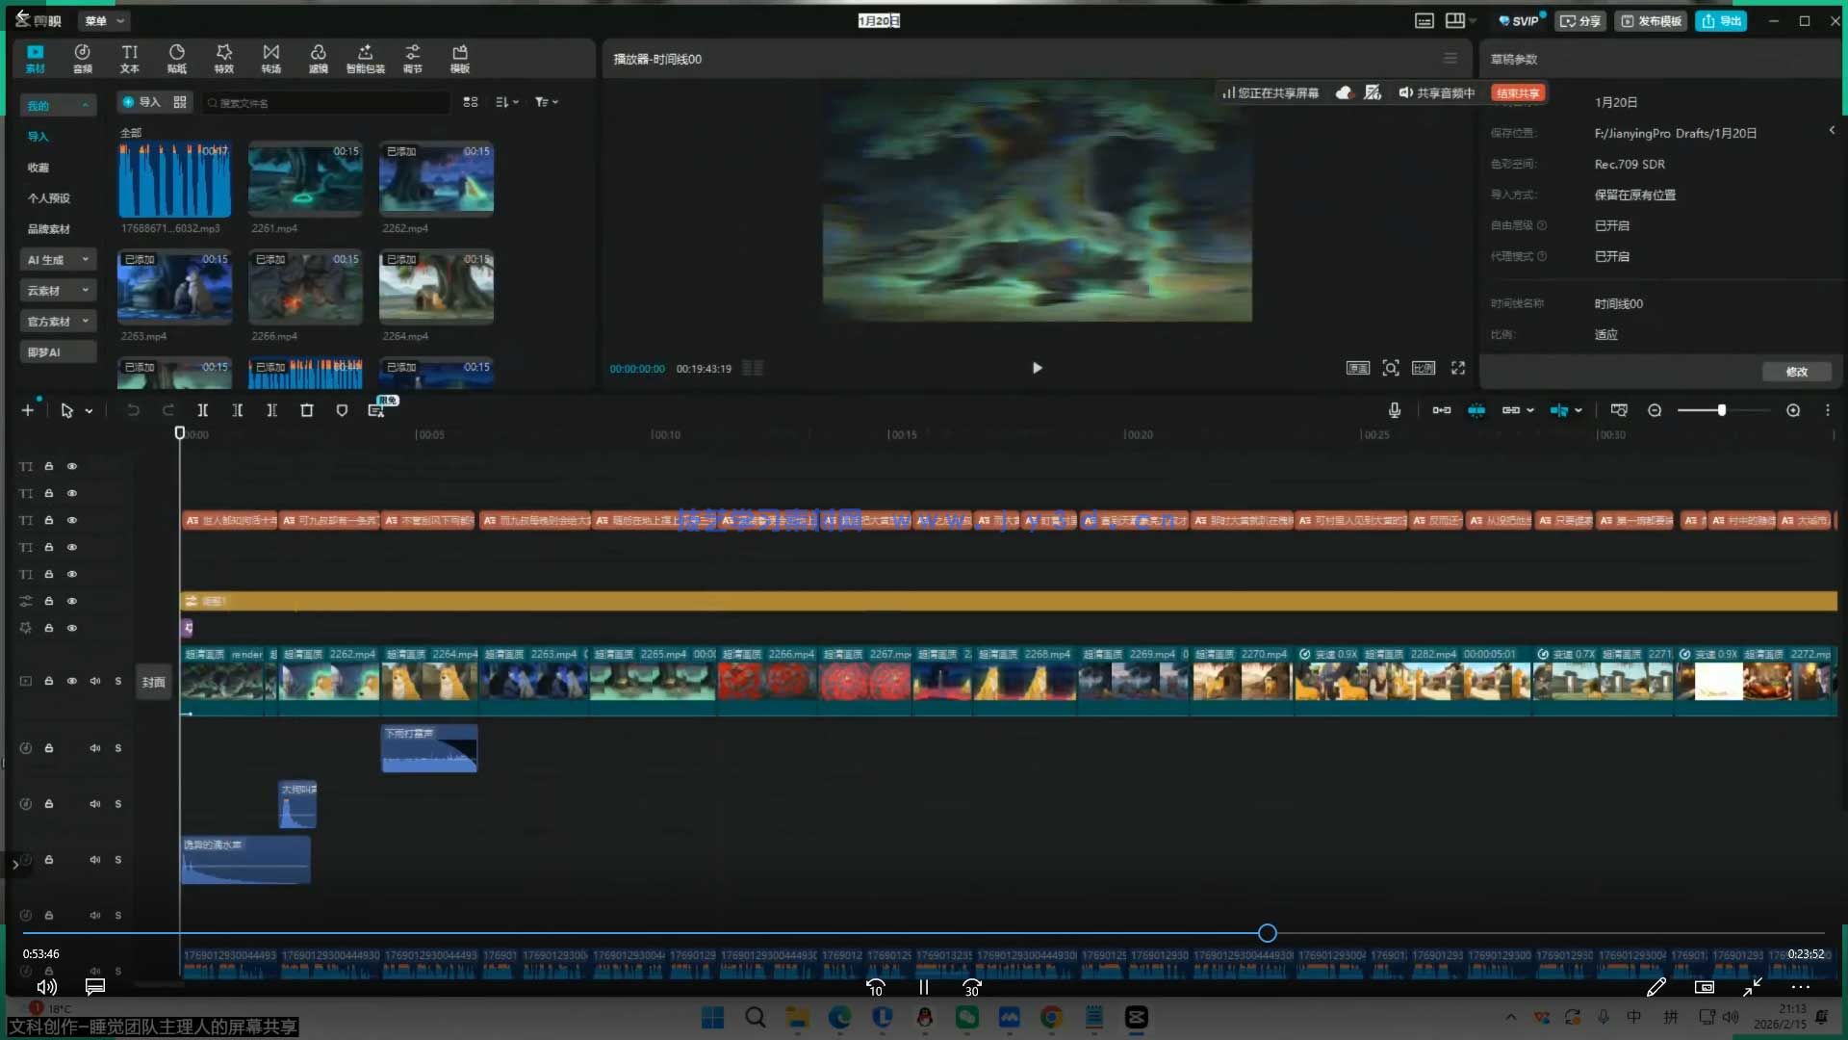Open the 菜单 menu dropdown
This screenshot has height=1040, width=1848.
click(x=104, y=20)
